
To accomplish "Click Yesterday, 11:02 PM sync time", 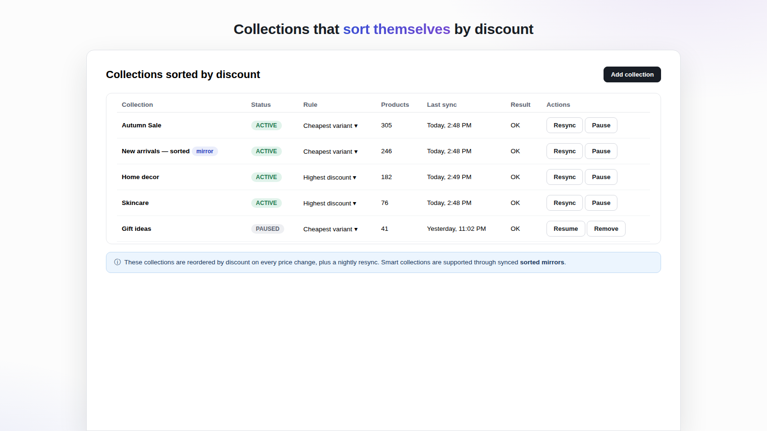I will (x=456, y=229).
